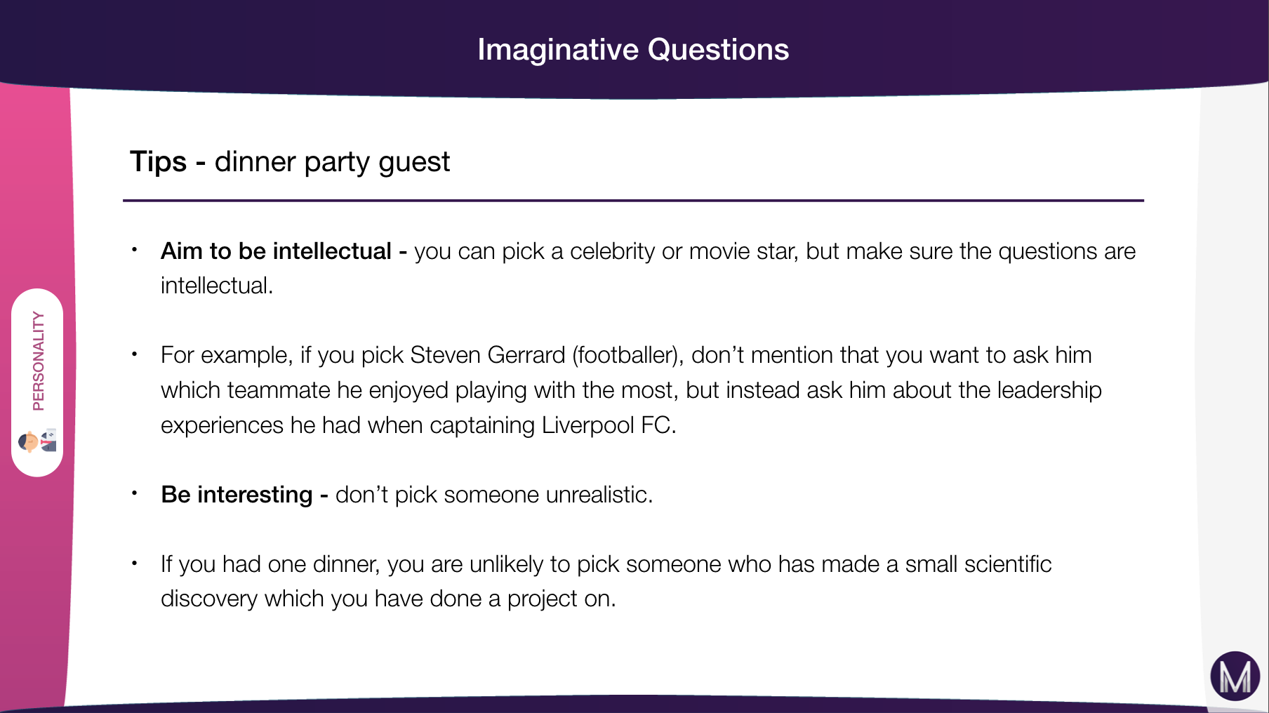Click the purple divider line under the heading

[633, 201]
